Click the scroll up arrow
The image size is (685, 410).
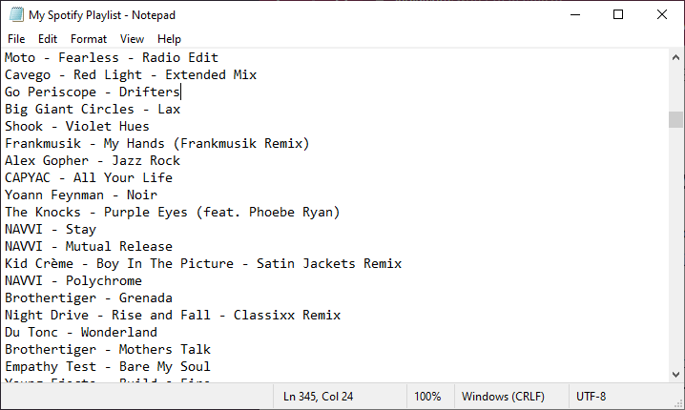[675, 57]
